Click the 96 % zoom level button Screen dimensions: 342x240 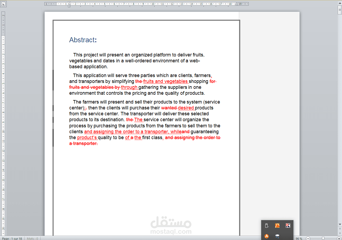[x=299, y=238]
